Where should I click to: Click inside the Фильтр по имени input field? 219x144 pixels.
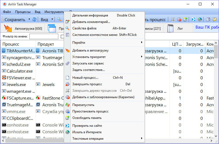click(x=44, y=36)
